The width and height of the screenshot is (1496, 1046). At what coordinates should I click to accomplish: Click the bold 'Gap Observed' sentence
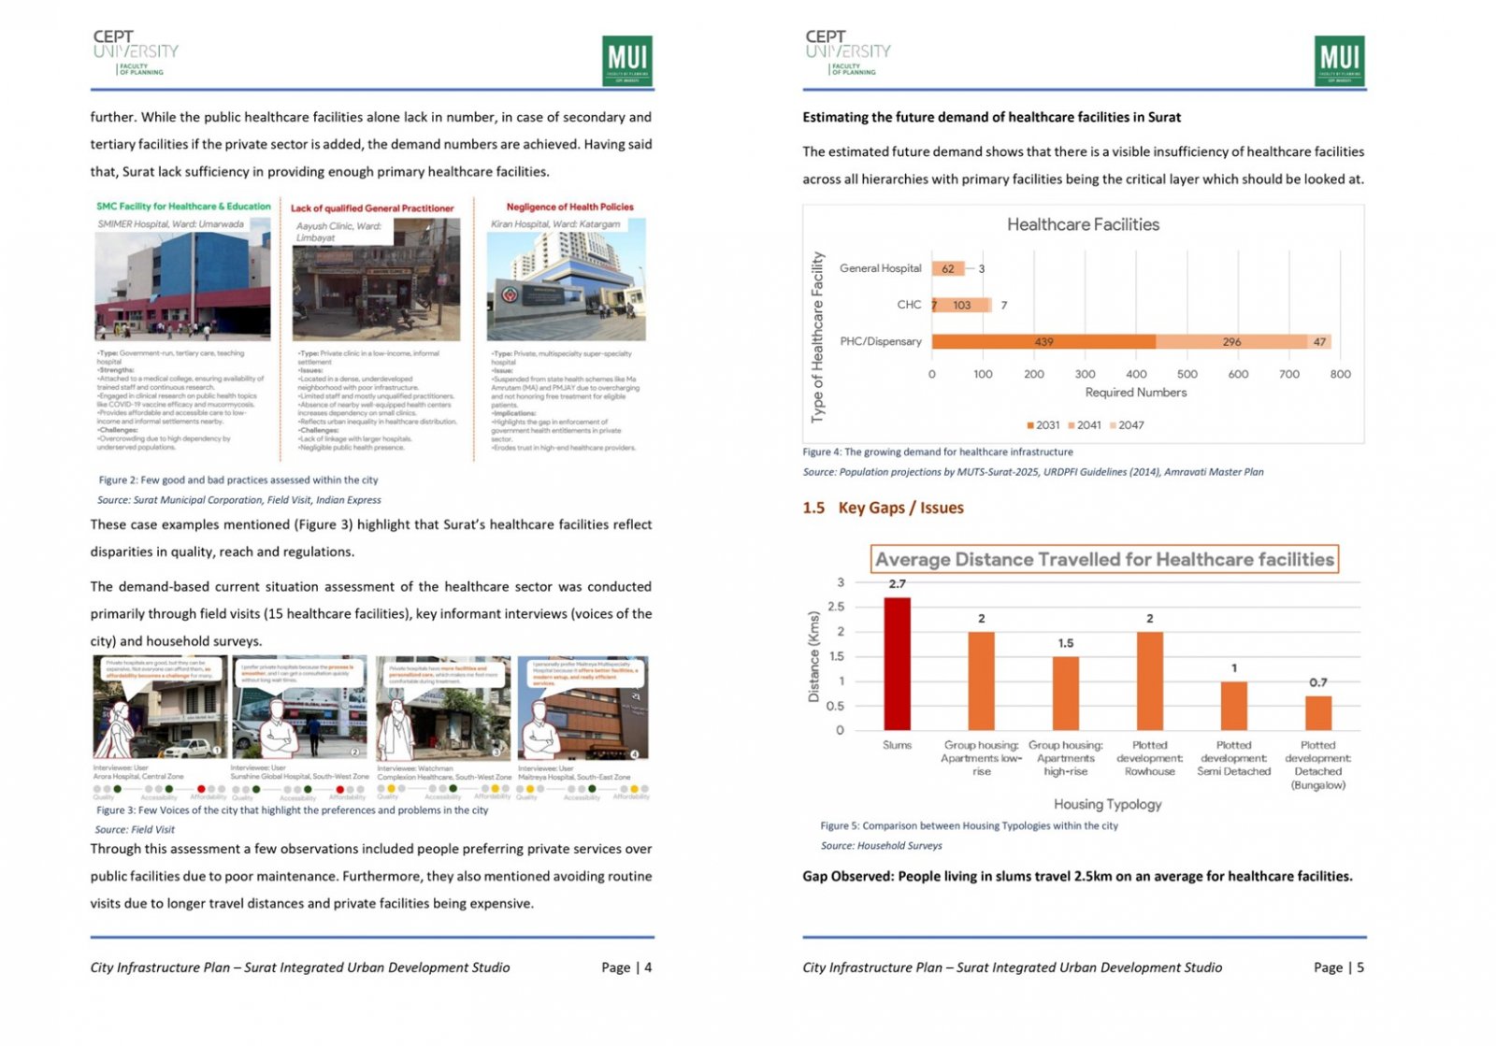(1077, 876)
